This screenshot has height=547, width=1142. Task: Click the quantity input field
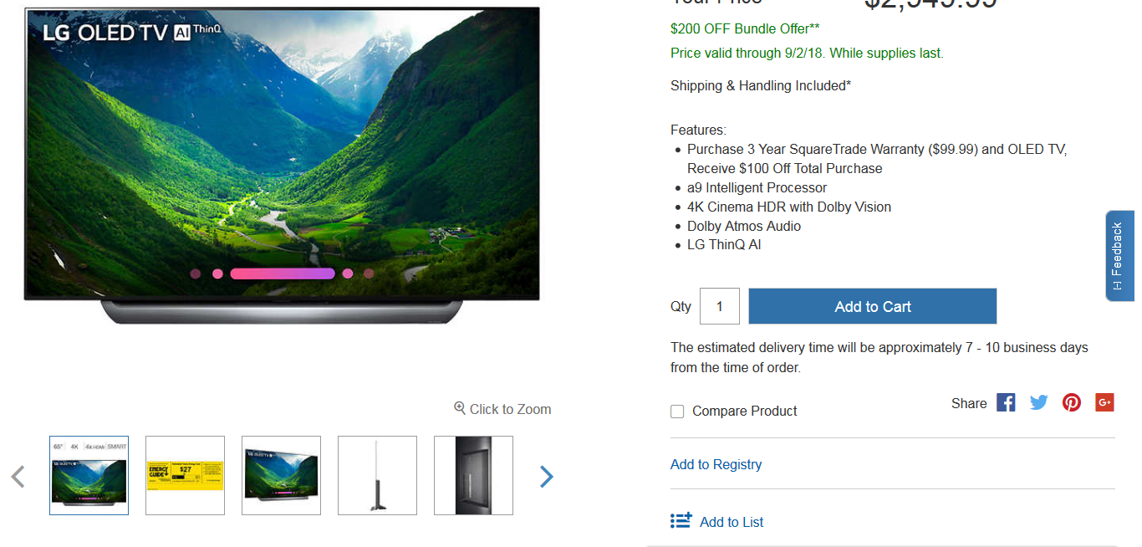720,306
